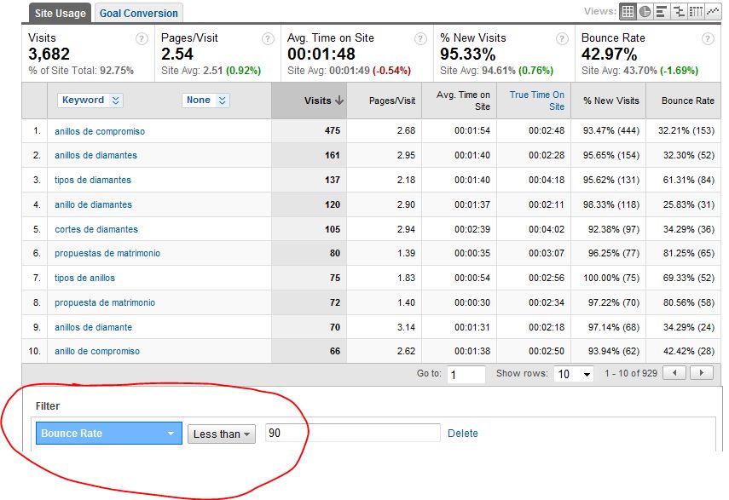The image size is (729, 500).
Task: Switch to the pivot view
Action: click(x=695, y=11)
